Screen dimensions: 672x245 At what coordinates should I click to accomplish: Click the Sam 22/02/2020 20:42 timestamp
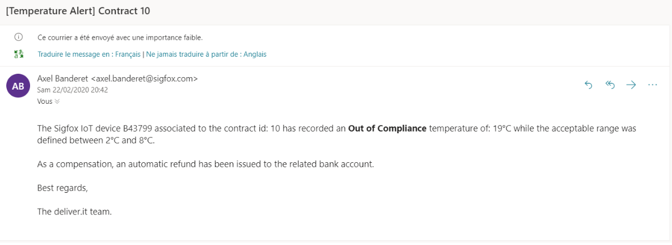pos(73,90)
